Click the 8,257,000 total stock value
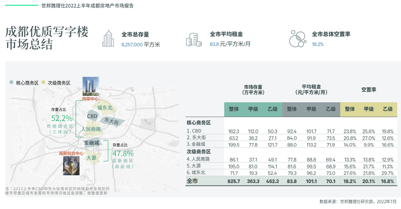The width and height of the screenshot is (401, 209). (132, 44)
